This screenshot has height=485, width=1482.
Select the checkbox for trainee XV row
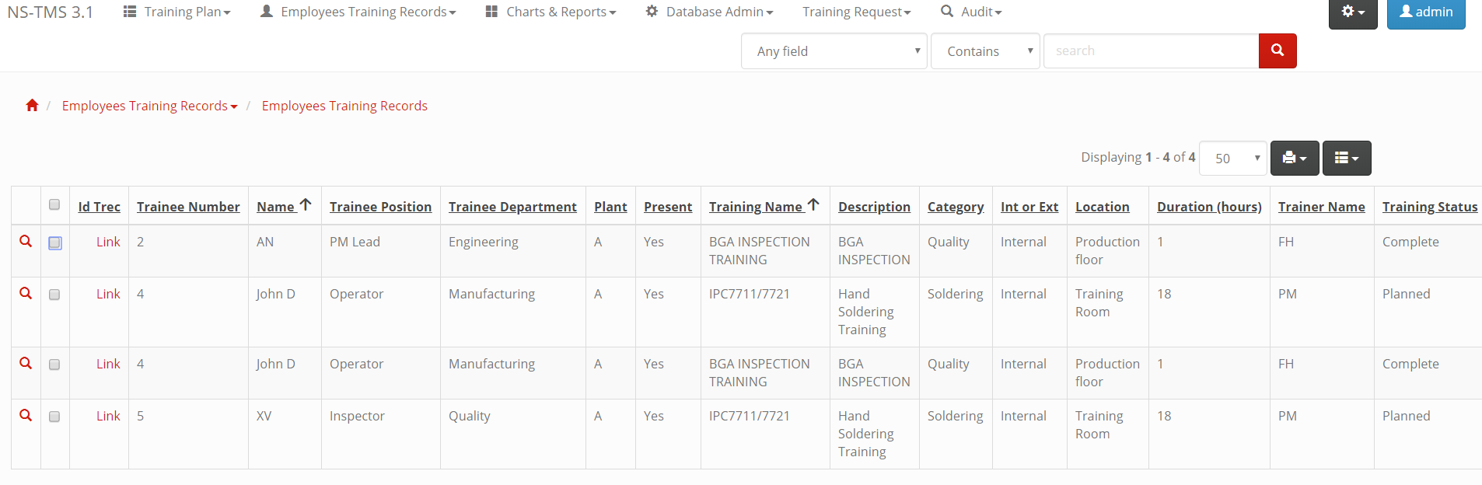[54, 417]
